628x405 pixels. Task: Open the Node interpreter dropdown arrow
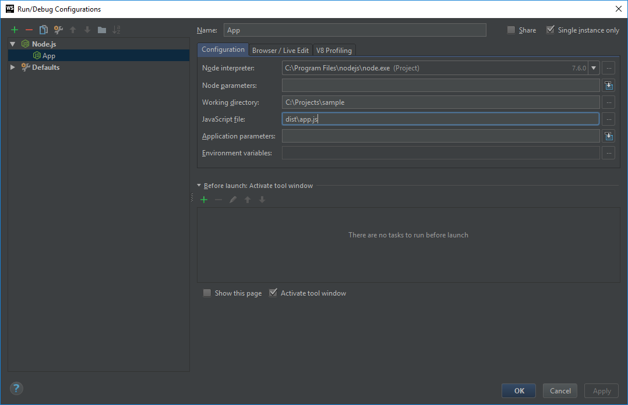594,68
